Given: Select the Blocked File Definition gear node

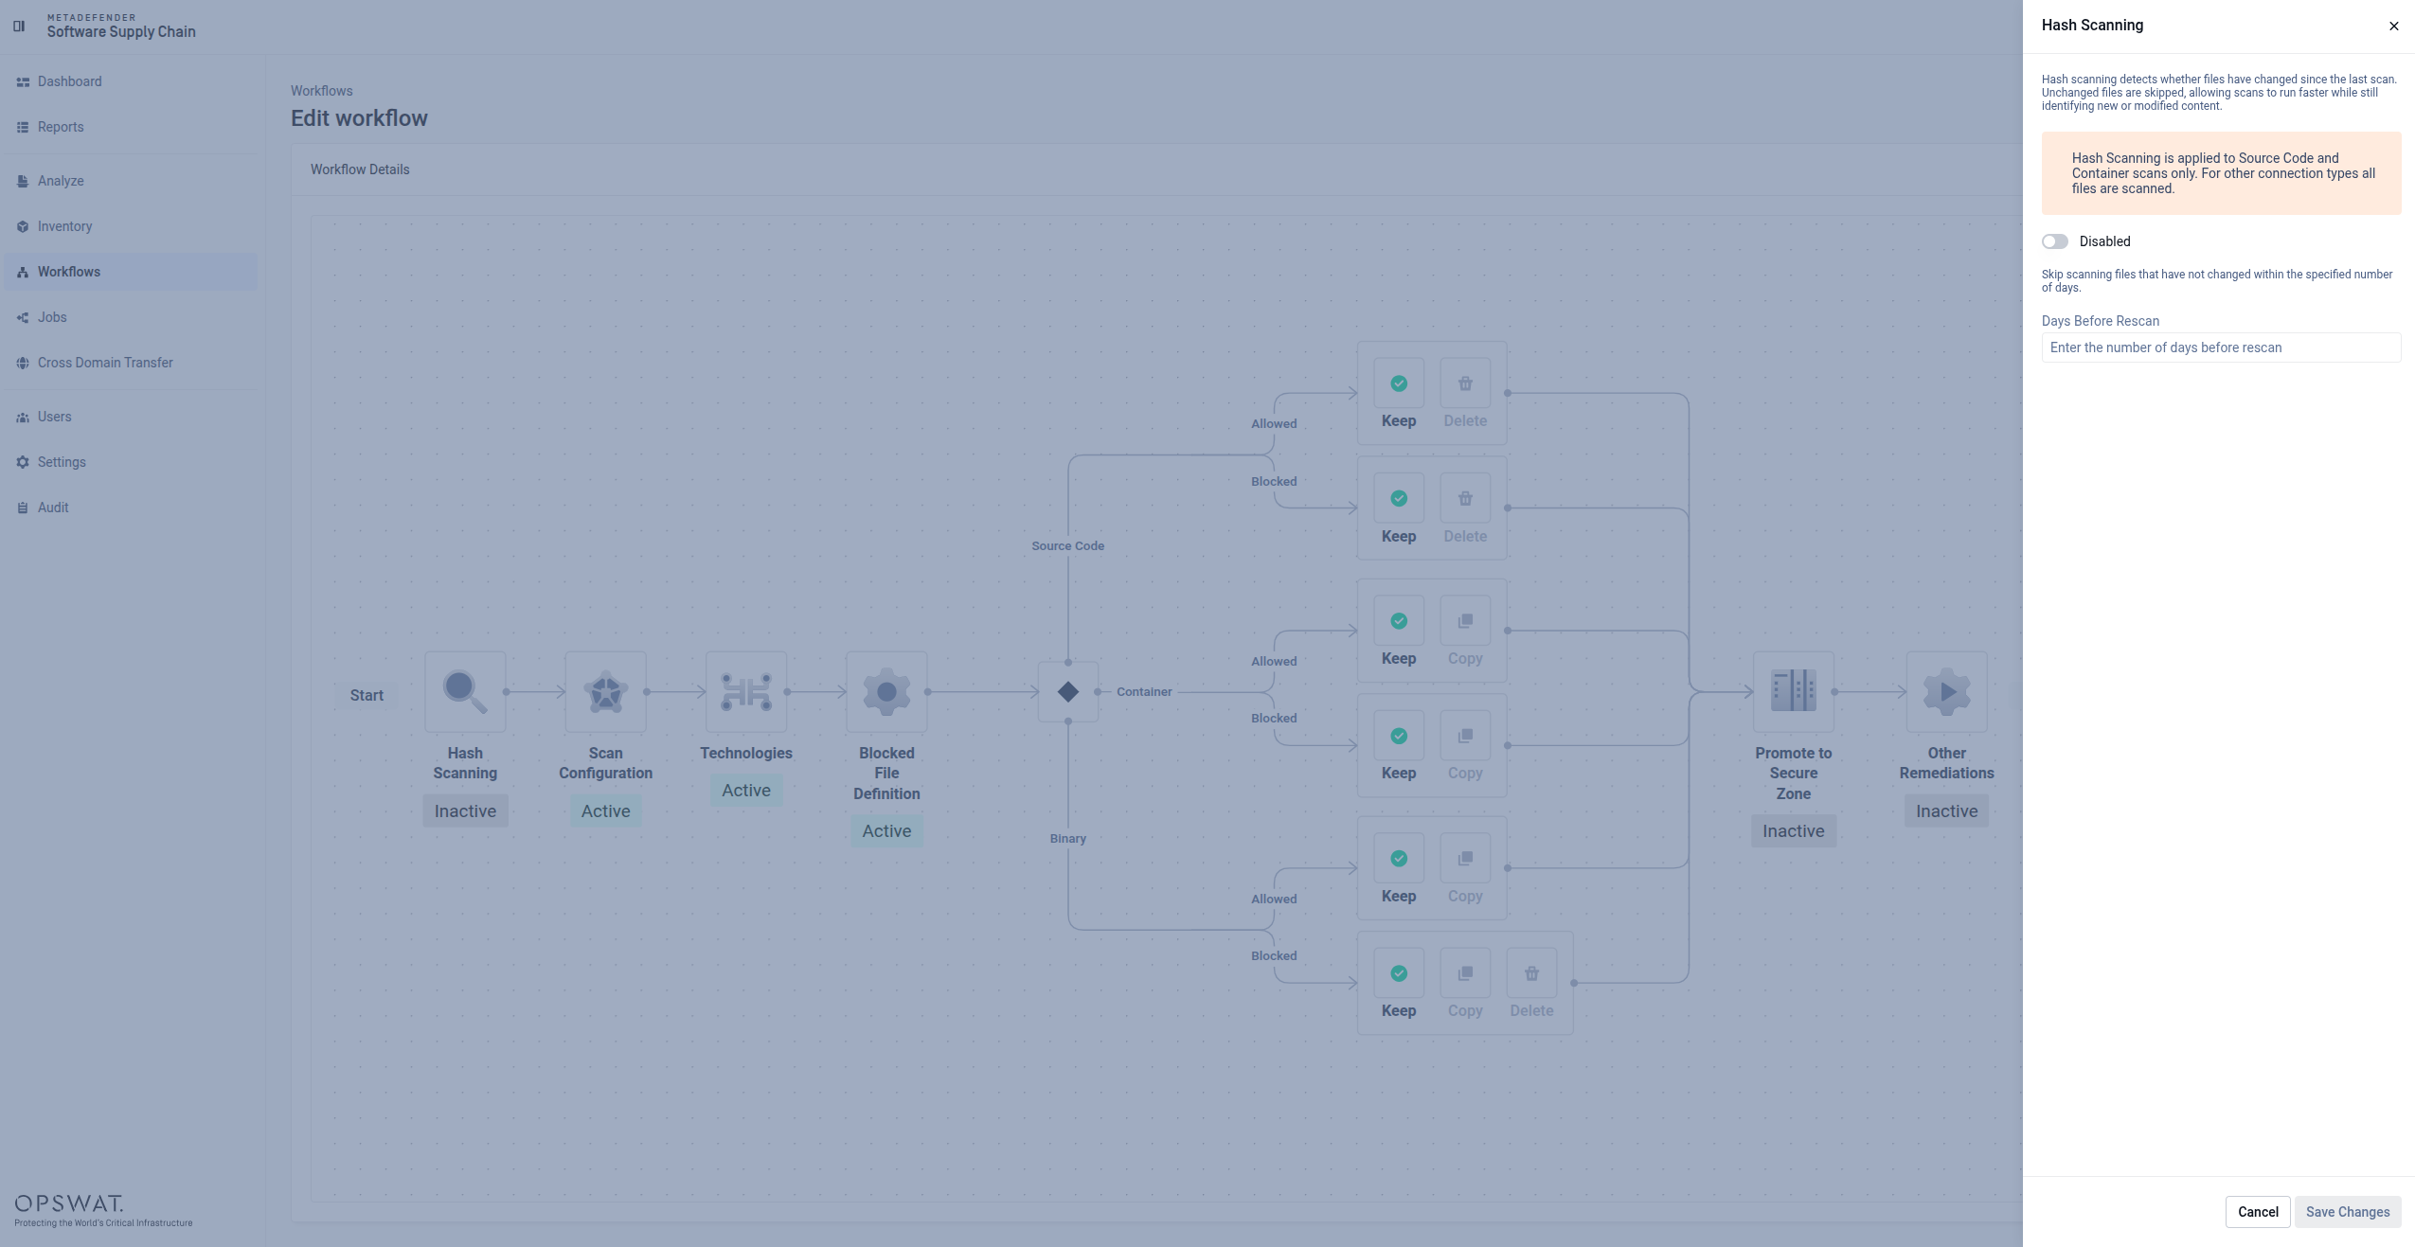Looking at the screenshot, I should coord(886,692).
